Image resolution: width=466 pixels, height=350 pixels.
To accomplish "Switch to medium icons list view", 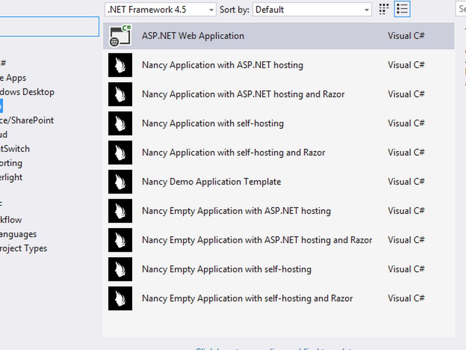I will (x=402, y=9).
